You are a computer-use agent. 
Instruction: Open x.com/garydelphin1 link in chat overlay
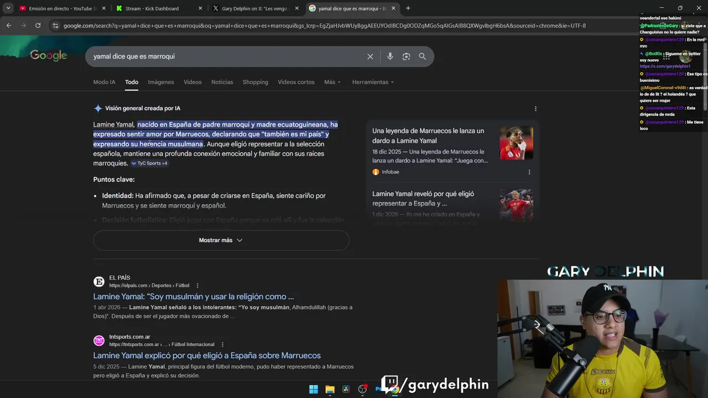pyautogui.click(x=665, y=66)
